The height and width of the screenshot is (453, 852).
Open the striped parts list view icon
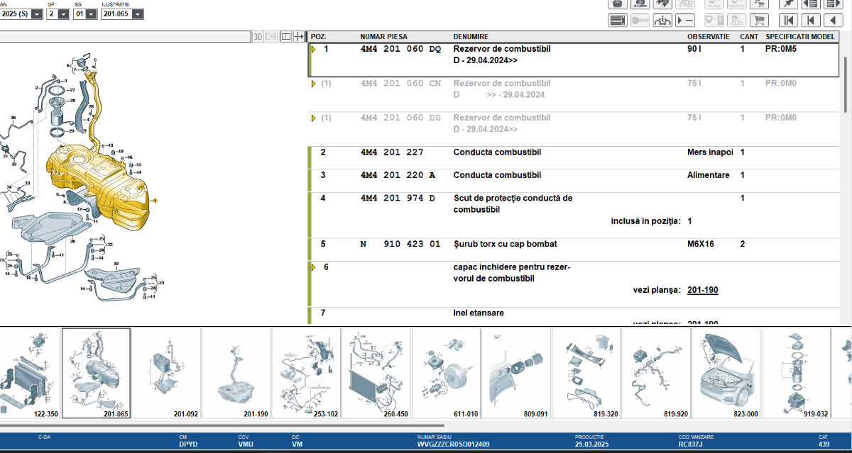[x=617, y=20]
